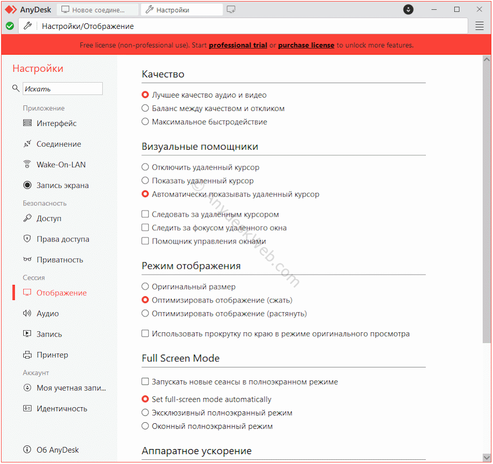Click the Аудио speaker icon
This screenshot has height=464, width=493.
pyautogui.click(x=27, y=313)
